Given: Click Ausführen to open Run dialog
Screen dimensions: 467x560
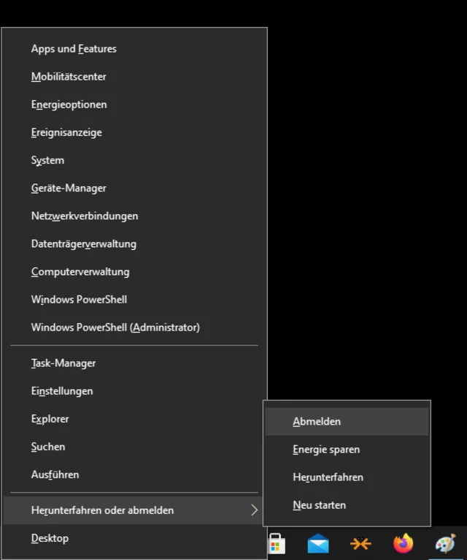Looking at the screenshot, I should [55, 474].
